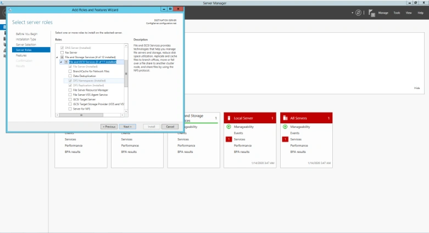Click BPA results in Local Server tile
Screen dimensions: 429x233
(x=242, y=152)
